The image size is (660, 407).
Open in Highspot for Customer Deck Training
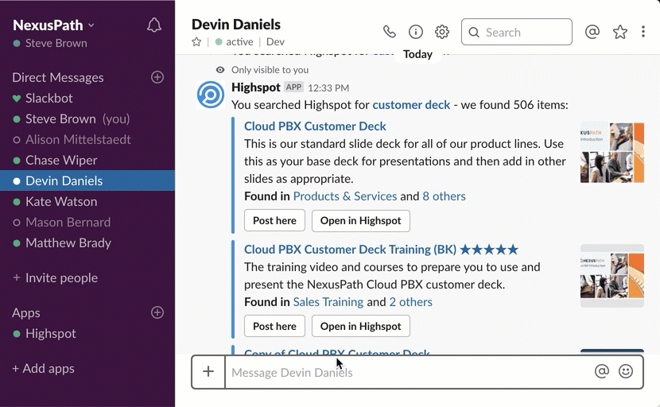pyautogui.click(x=361, y=326)
